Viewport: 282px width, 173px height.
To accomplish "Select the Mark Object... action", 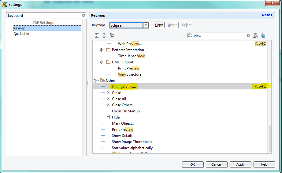I will [123, 123].
